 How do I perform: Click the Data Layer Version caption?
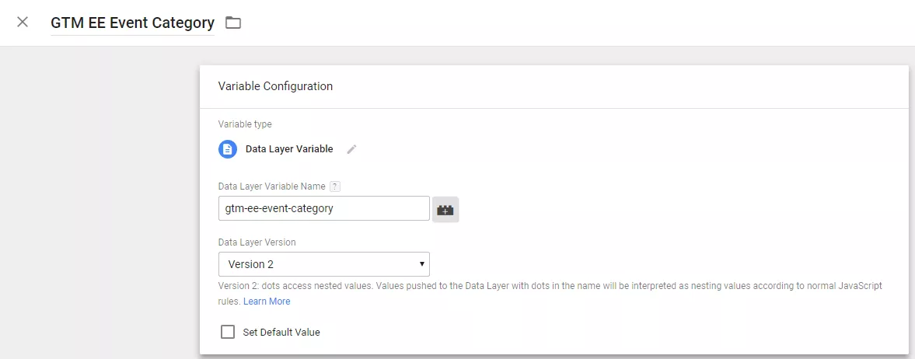(257, 242)
